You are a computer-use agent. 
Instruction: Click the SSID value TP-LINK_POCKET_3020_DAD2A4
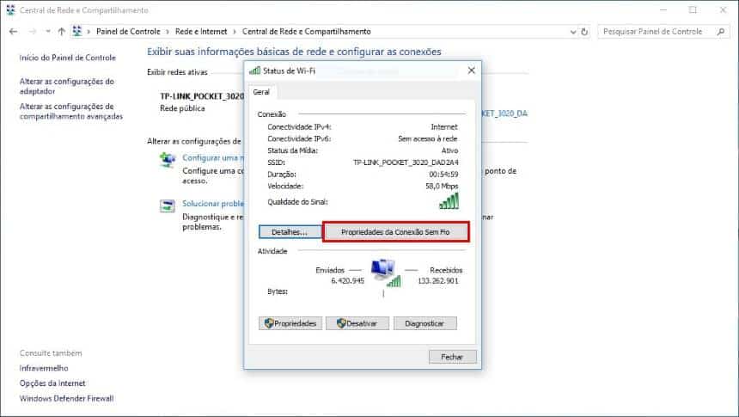[x=406, y=163]
